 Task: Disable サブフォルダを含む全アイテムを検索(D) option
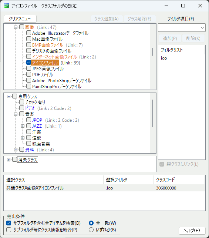click(x=9, y=223)
